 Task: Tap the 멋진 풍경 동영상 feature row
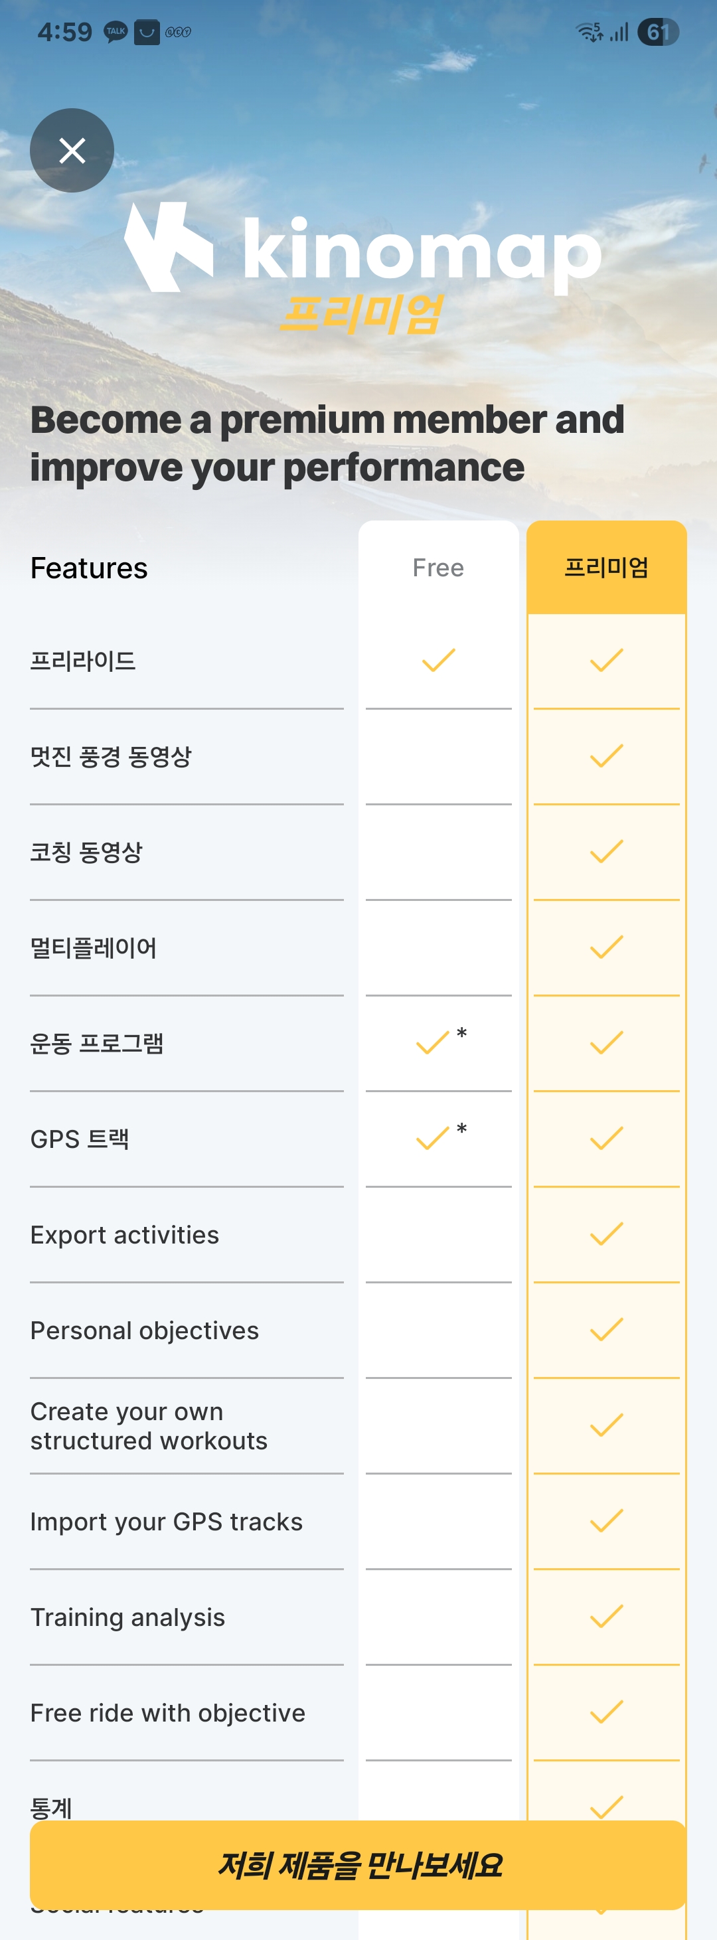tap(112, 756)
